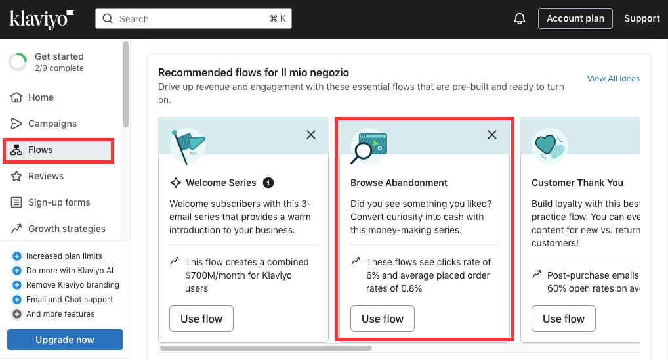The image size is (668, 360).
Task: Click the horizontal scrollbar under flow cards
Action: pos(266,348)
